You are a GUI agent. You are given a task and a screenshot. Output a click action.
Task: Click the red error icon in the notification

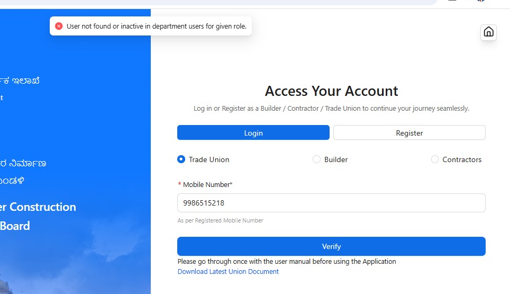59,26
